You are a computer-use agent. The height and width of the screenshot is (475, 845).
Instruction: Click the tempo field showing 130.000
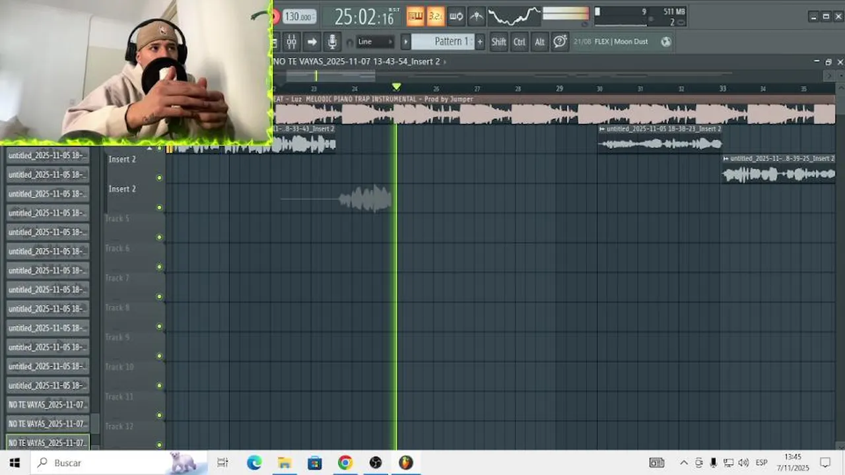click(x=299, y=16)
